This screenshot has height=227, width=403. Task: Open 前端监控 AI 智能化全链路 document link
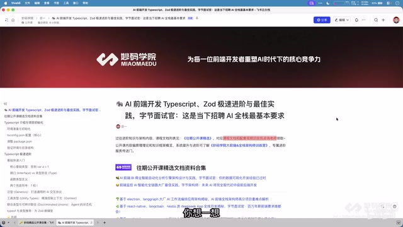coord(188,185)
